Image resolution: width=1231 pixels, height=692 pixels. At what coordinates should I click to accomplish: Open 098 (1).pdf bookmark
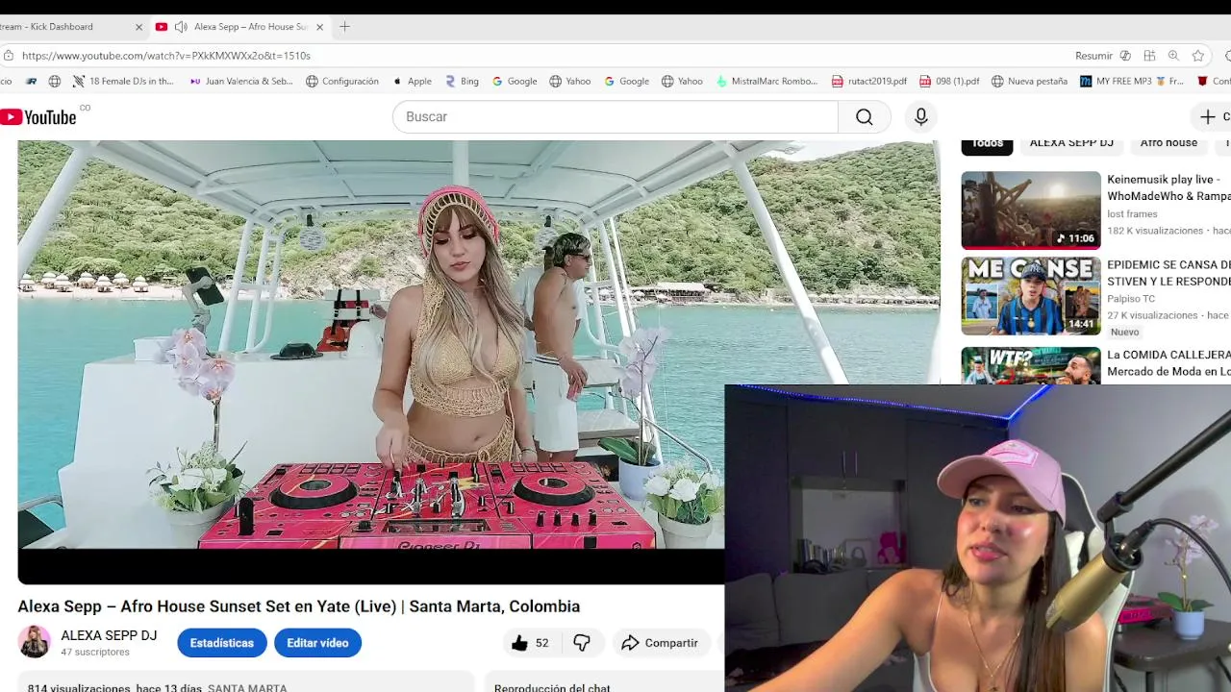(x=949, y=82)
